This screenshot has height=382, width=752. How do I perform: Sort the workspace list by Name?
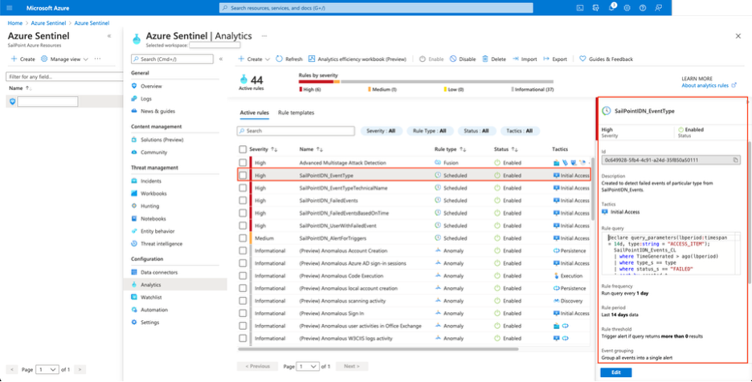tap(21, 88)
